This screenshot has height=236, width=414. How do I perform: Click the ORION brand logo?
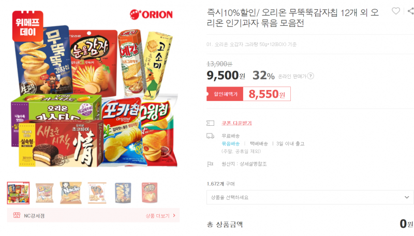pos(151,14)
